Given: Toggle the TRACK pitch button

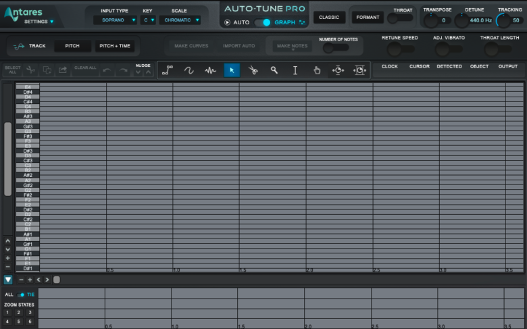Looking at the screenshot, I should point(30,46).
